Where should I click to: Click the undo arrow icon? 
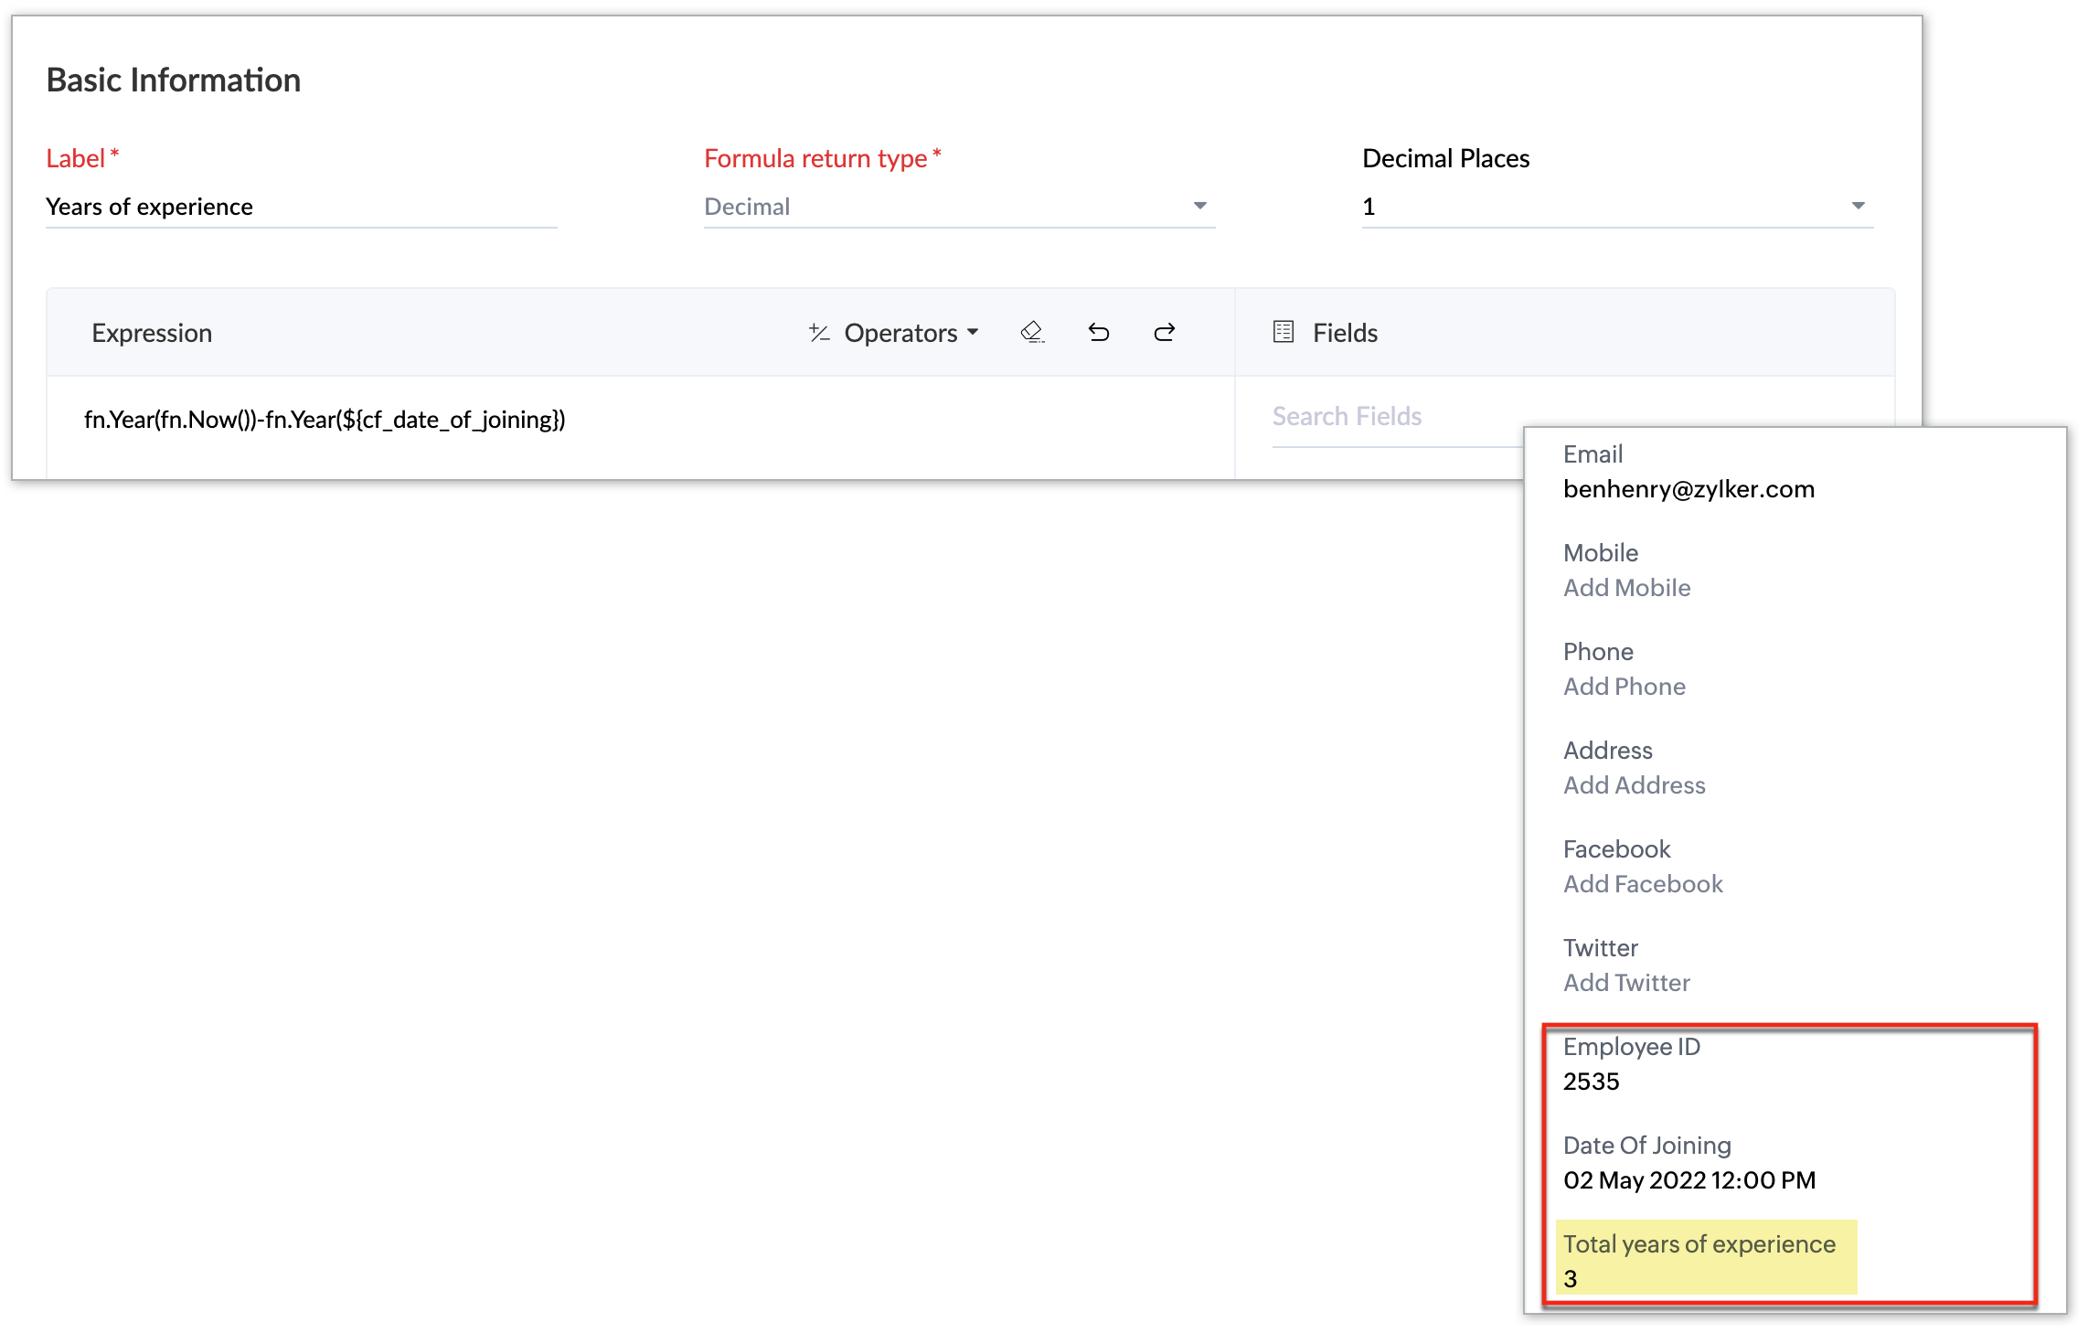point(1099,332)
